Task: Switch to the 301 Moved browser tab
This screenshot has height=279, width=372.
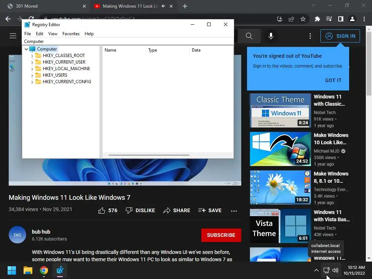Action: pyautogui.click(x=46, y=6)
